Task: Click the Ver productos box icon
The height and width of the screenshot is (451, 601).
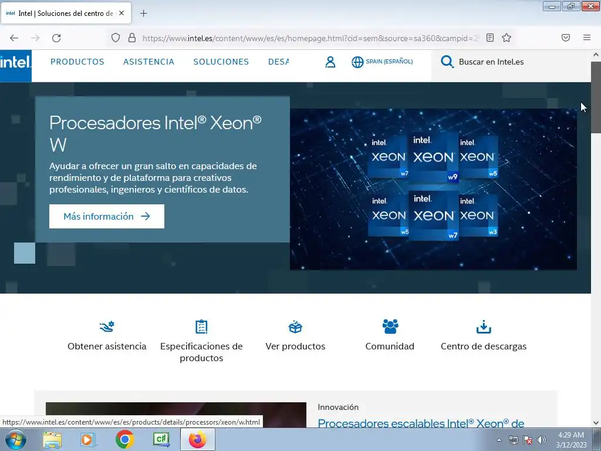Action: [x=295, y=327]
